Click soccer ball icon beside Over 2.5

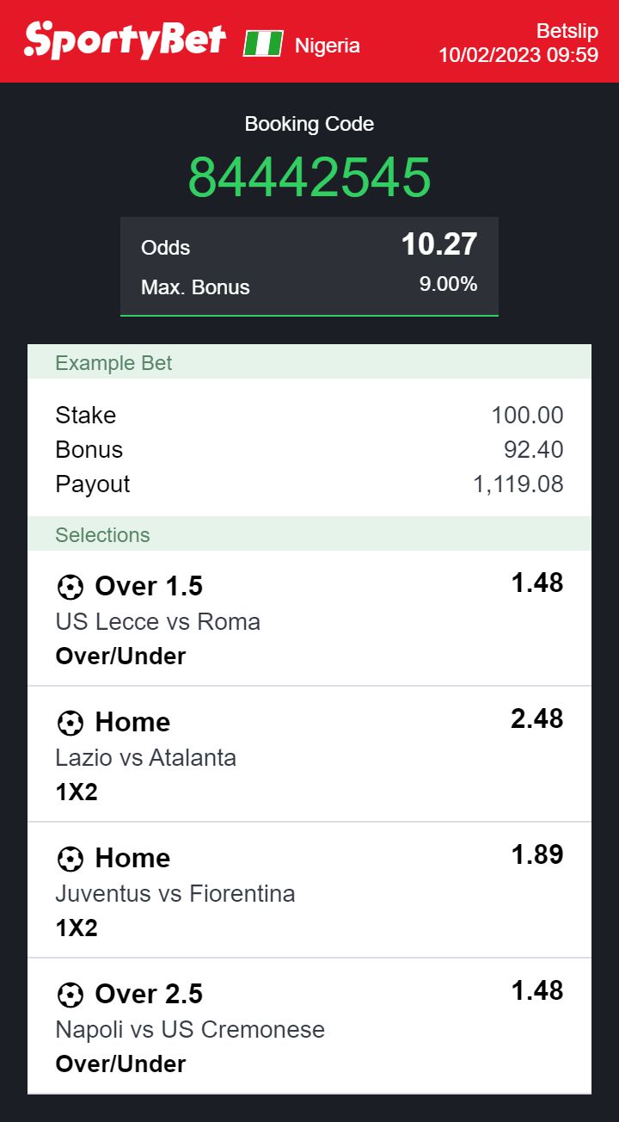click(70, 995)
